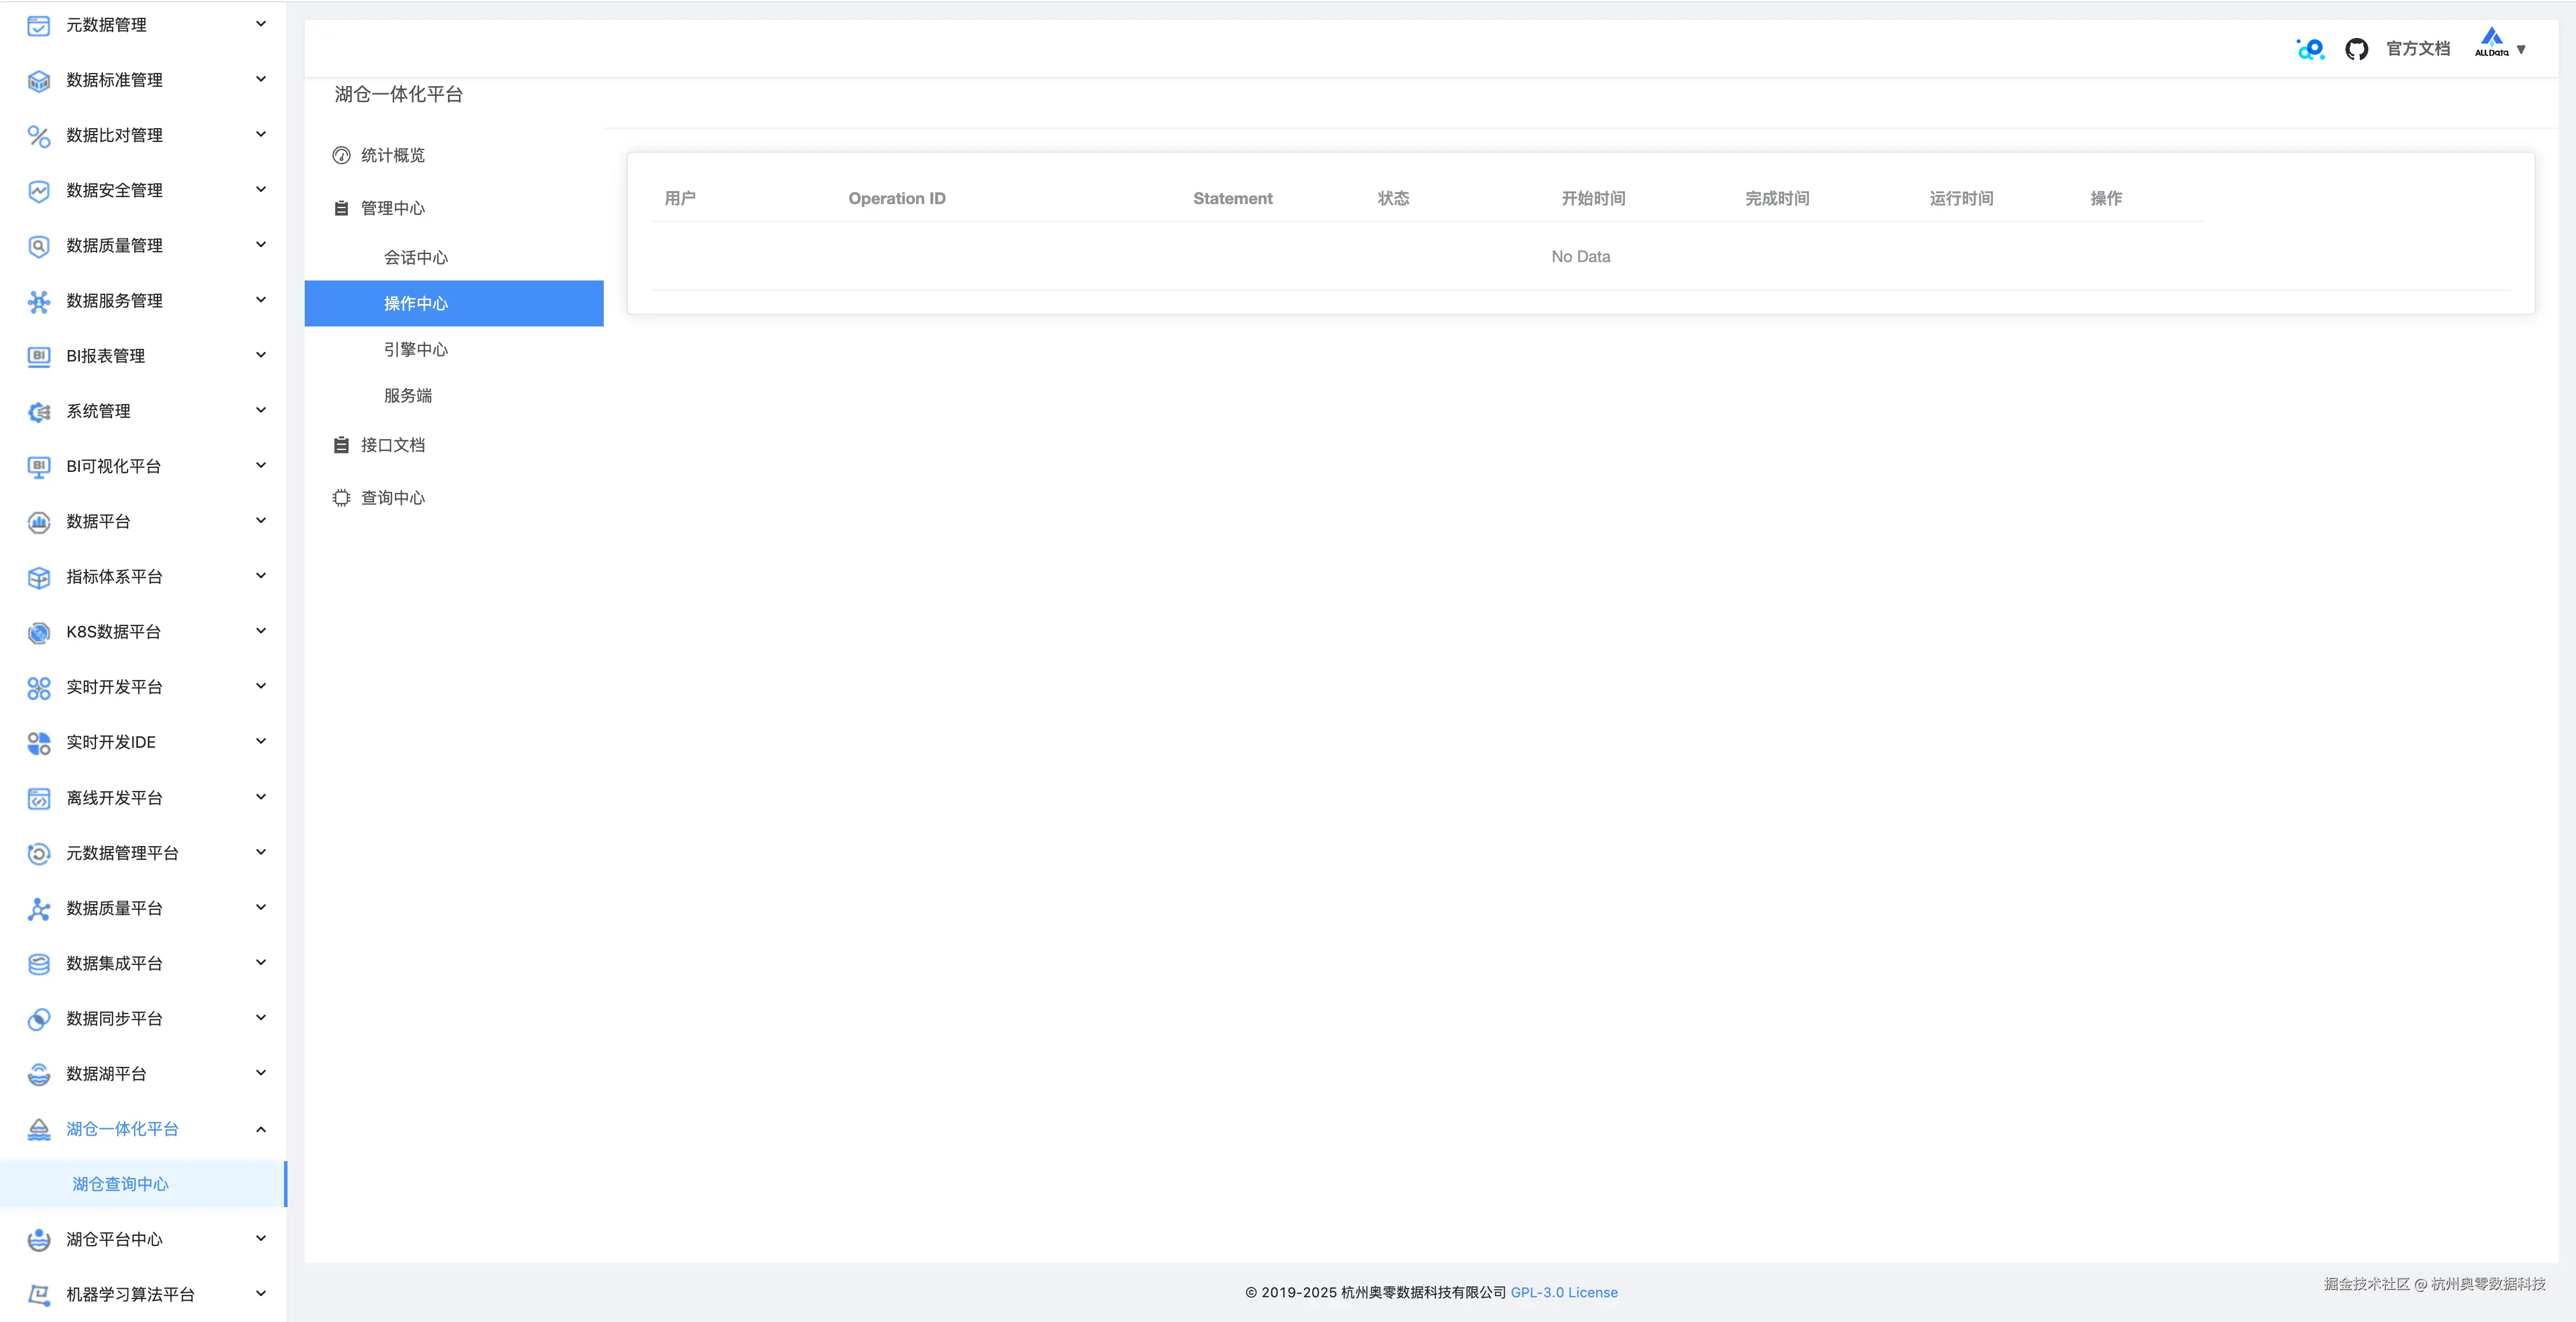Open the GPL-3.0 License link
The image size is (2576, 1322).
coord(1564,1292)
